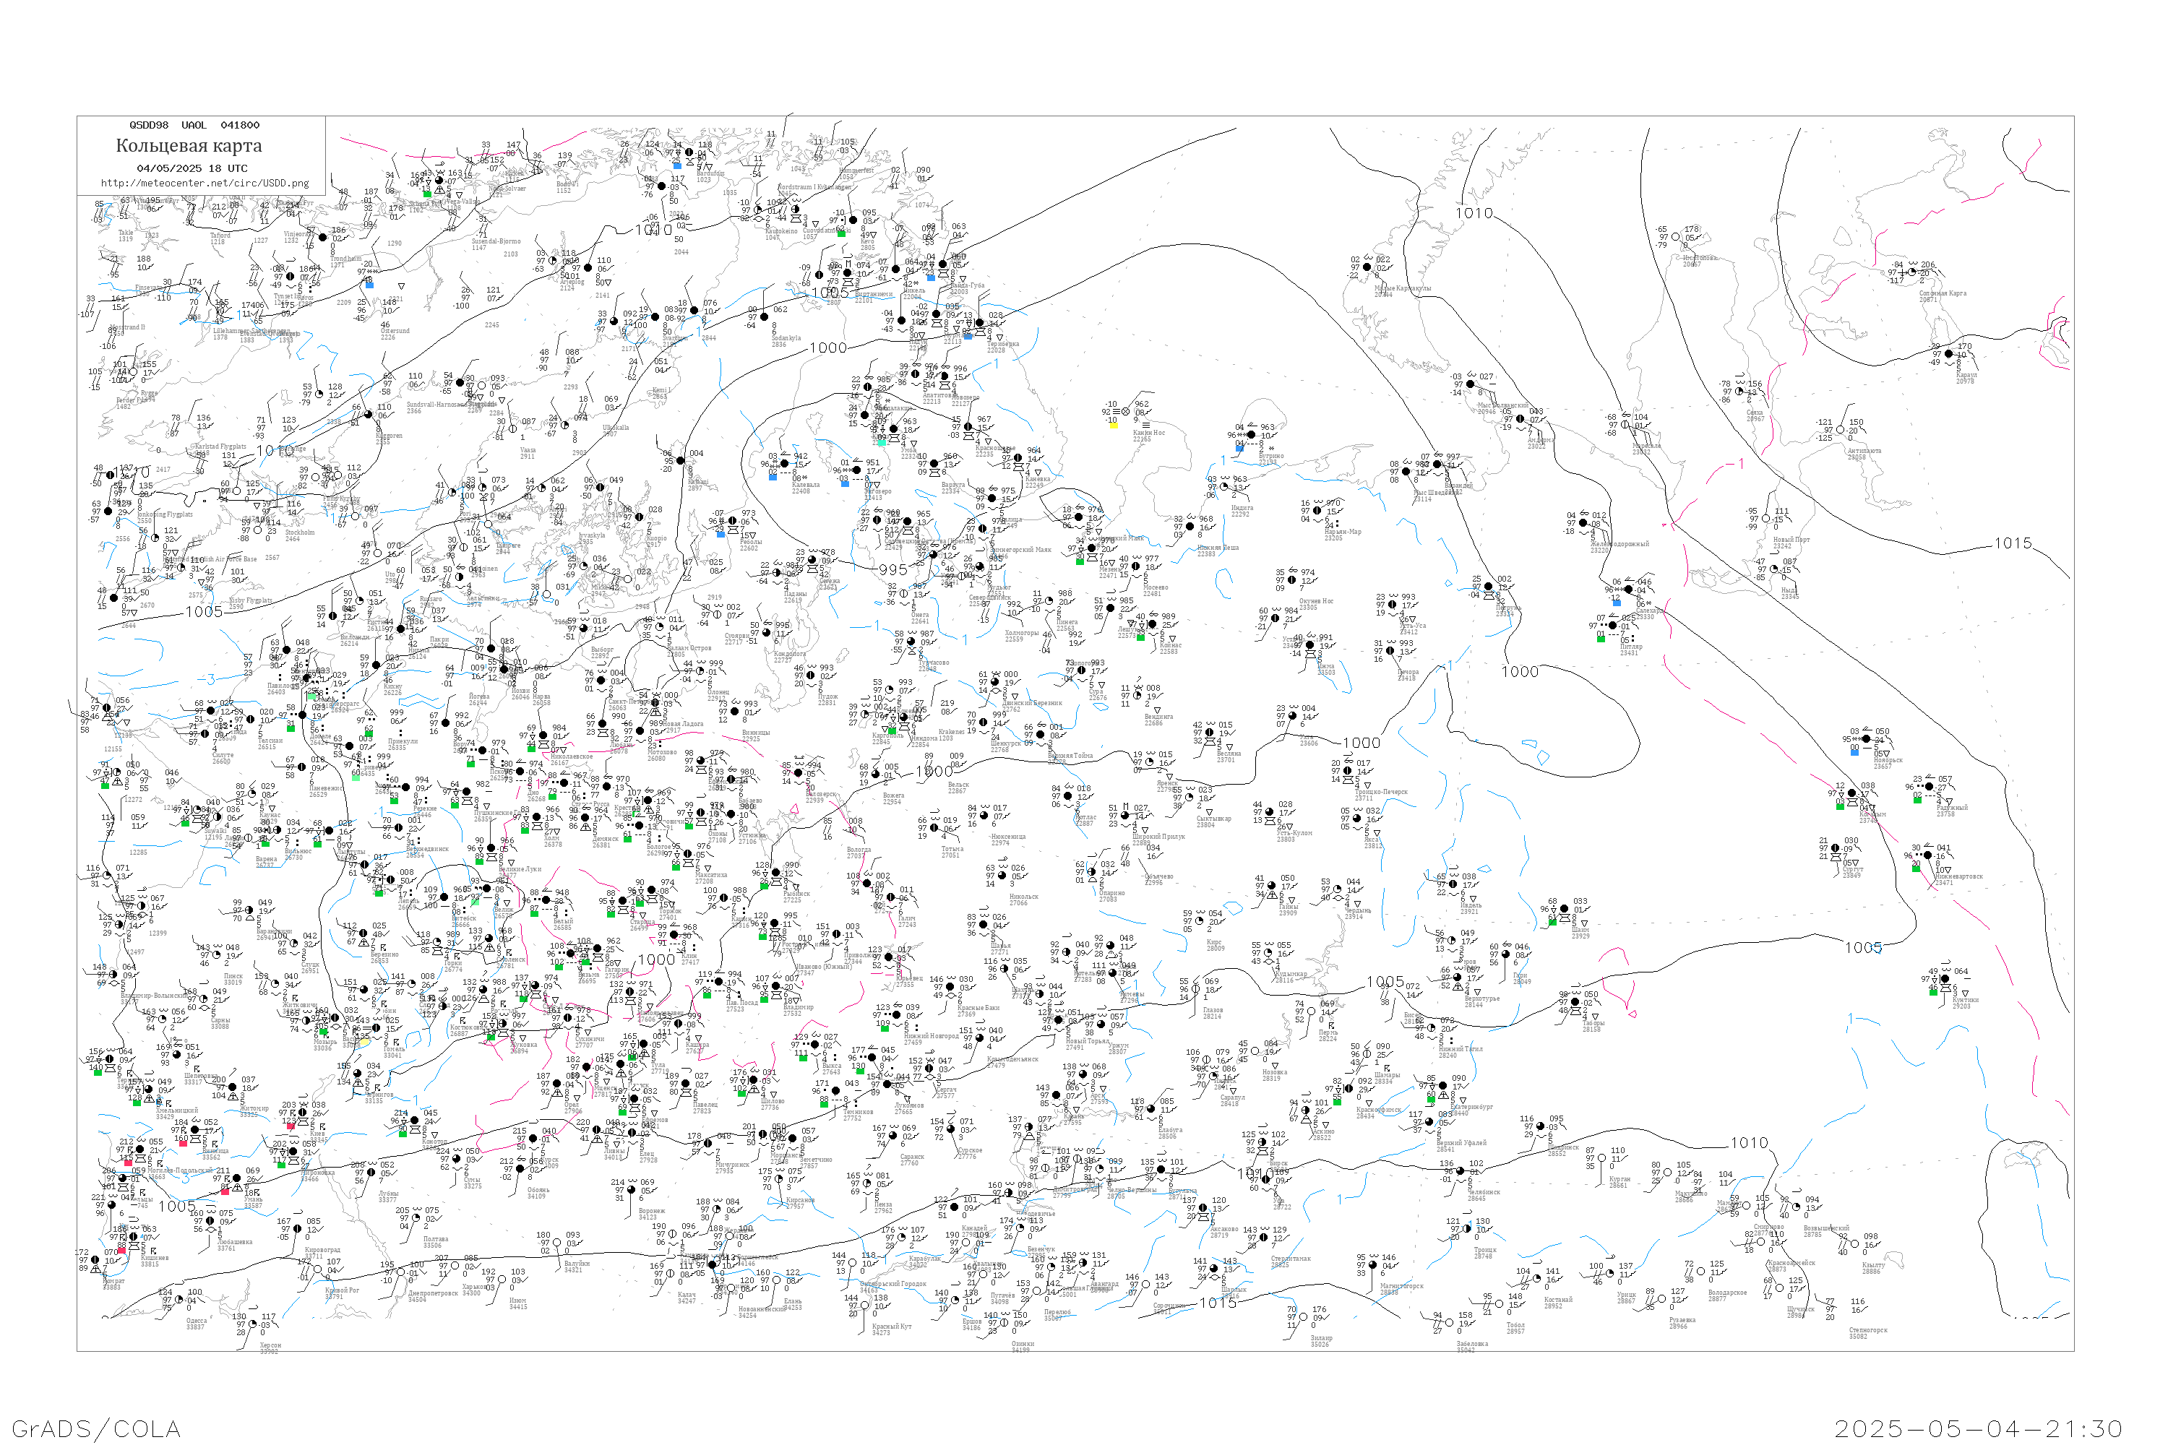Click the Кольцевая карта map title
The width and height of the screenshot is (2168, 1445).
click(188, 146)
